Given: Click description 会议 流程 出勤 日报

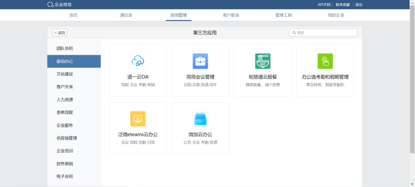Looking at the screenshot, I should tap(138, 142).
